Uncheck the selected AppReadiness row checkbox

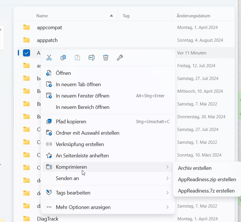tap(26, 53)
